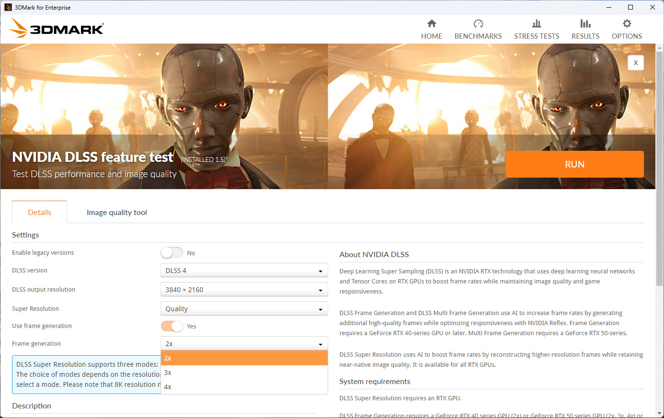The height and width of the screenshot is (418, 664).
Task: Close the DLSS feature test panel with X
Action: 635,63
